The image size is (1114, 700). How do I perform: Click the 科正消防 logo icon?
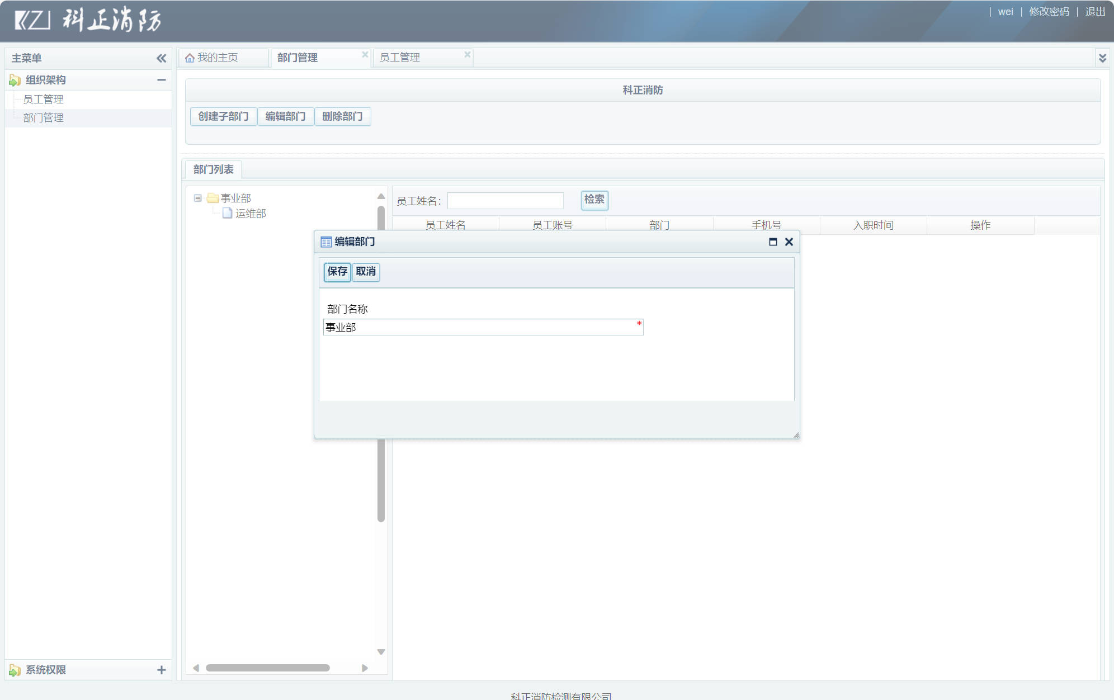[x=31, y=21]
